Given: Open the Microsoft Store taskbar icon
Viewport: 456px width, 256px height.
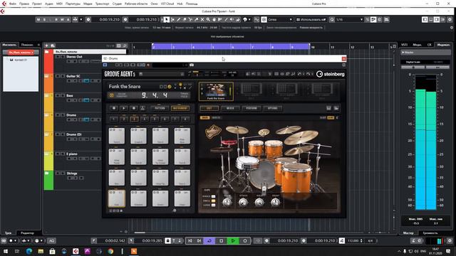Looking at the screenshot, I should click(x=52, y=251).
